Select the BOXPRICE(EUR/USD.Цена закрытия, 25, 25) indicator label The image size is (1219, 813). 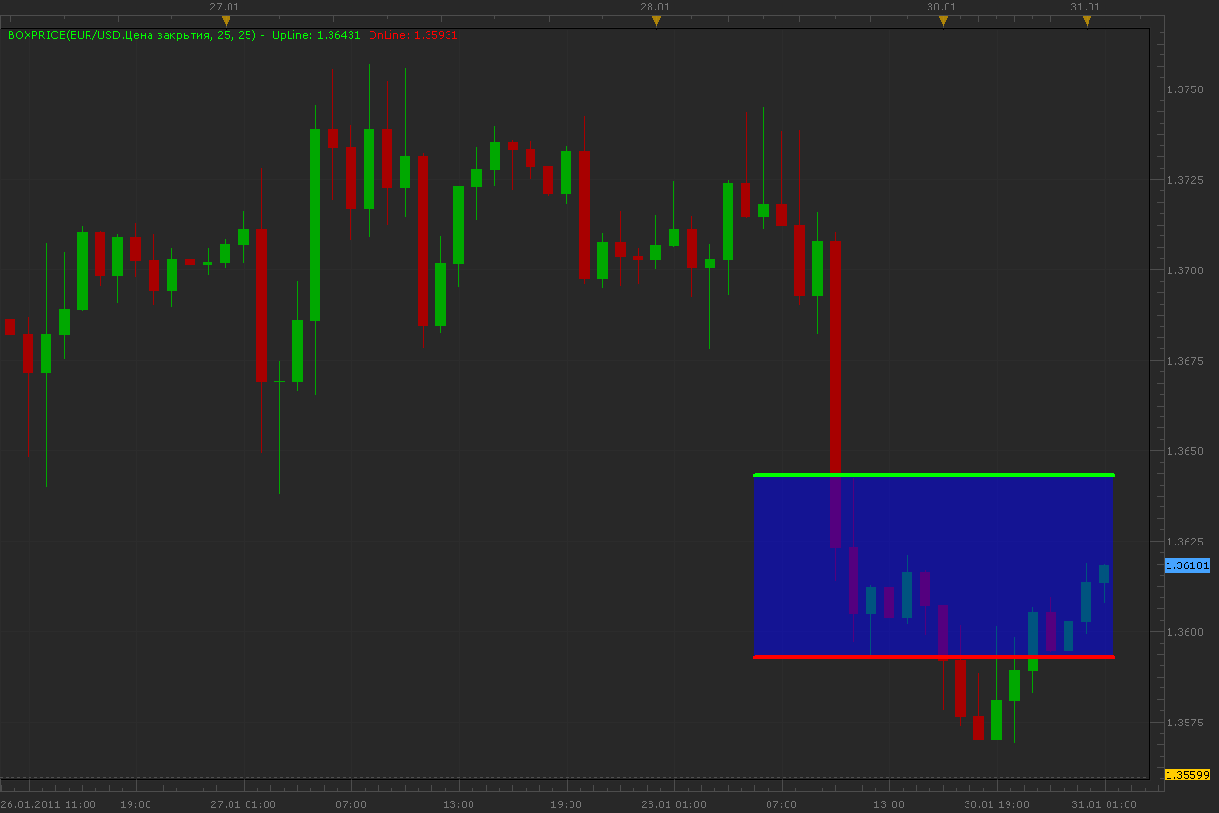(131, 35)
